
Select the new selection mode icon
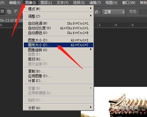tap(2, 11)
